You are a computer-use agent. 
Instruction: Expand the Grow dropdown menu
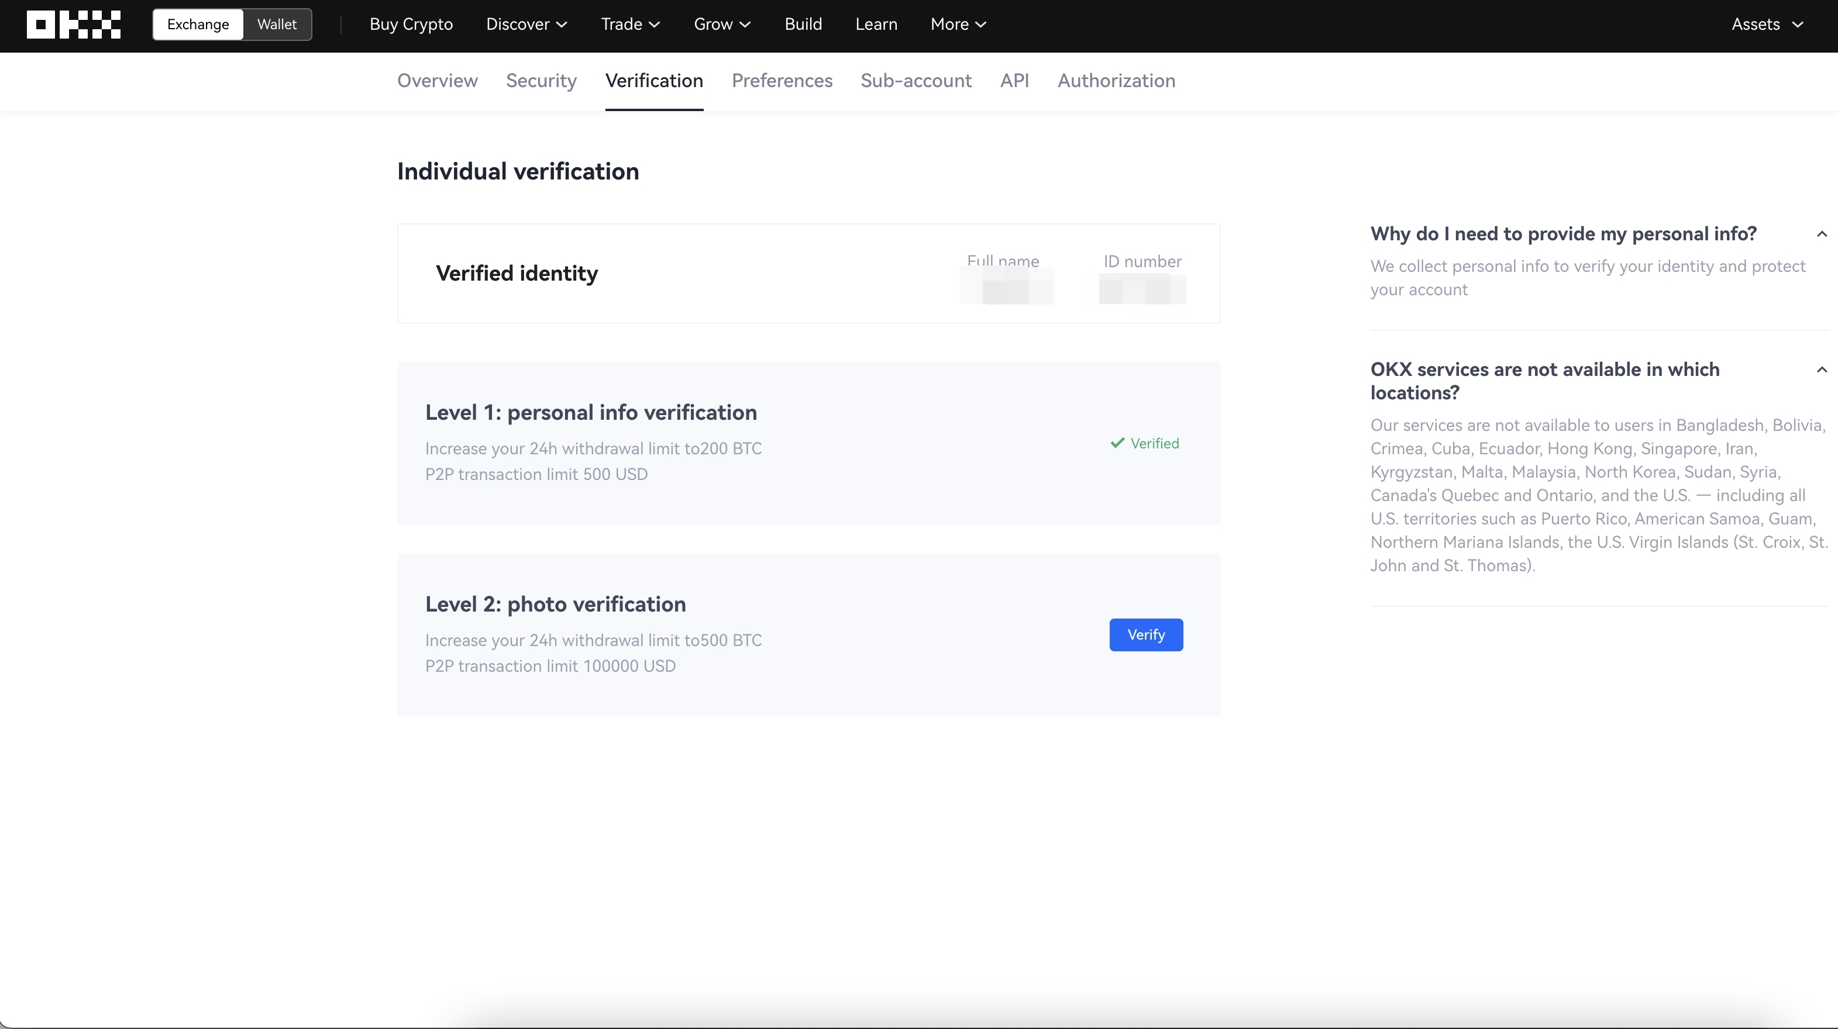722,24
